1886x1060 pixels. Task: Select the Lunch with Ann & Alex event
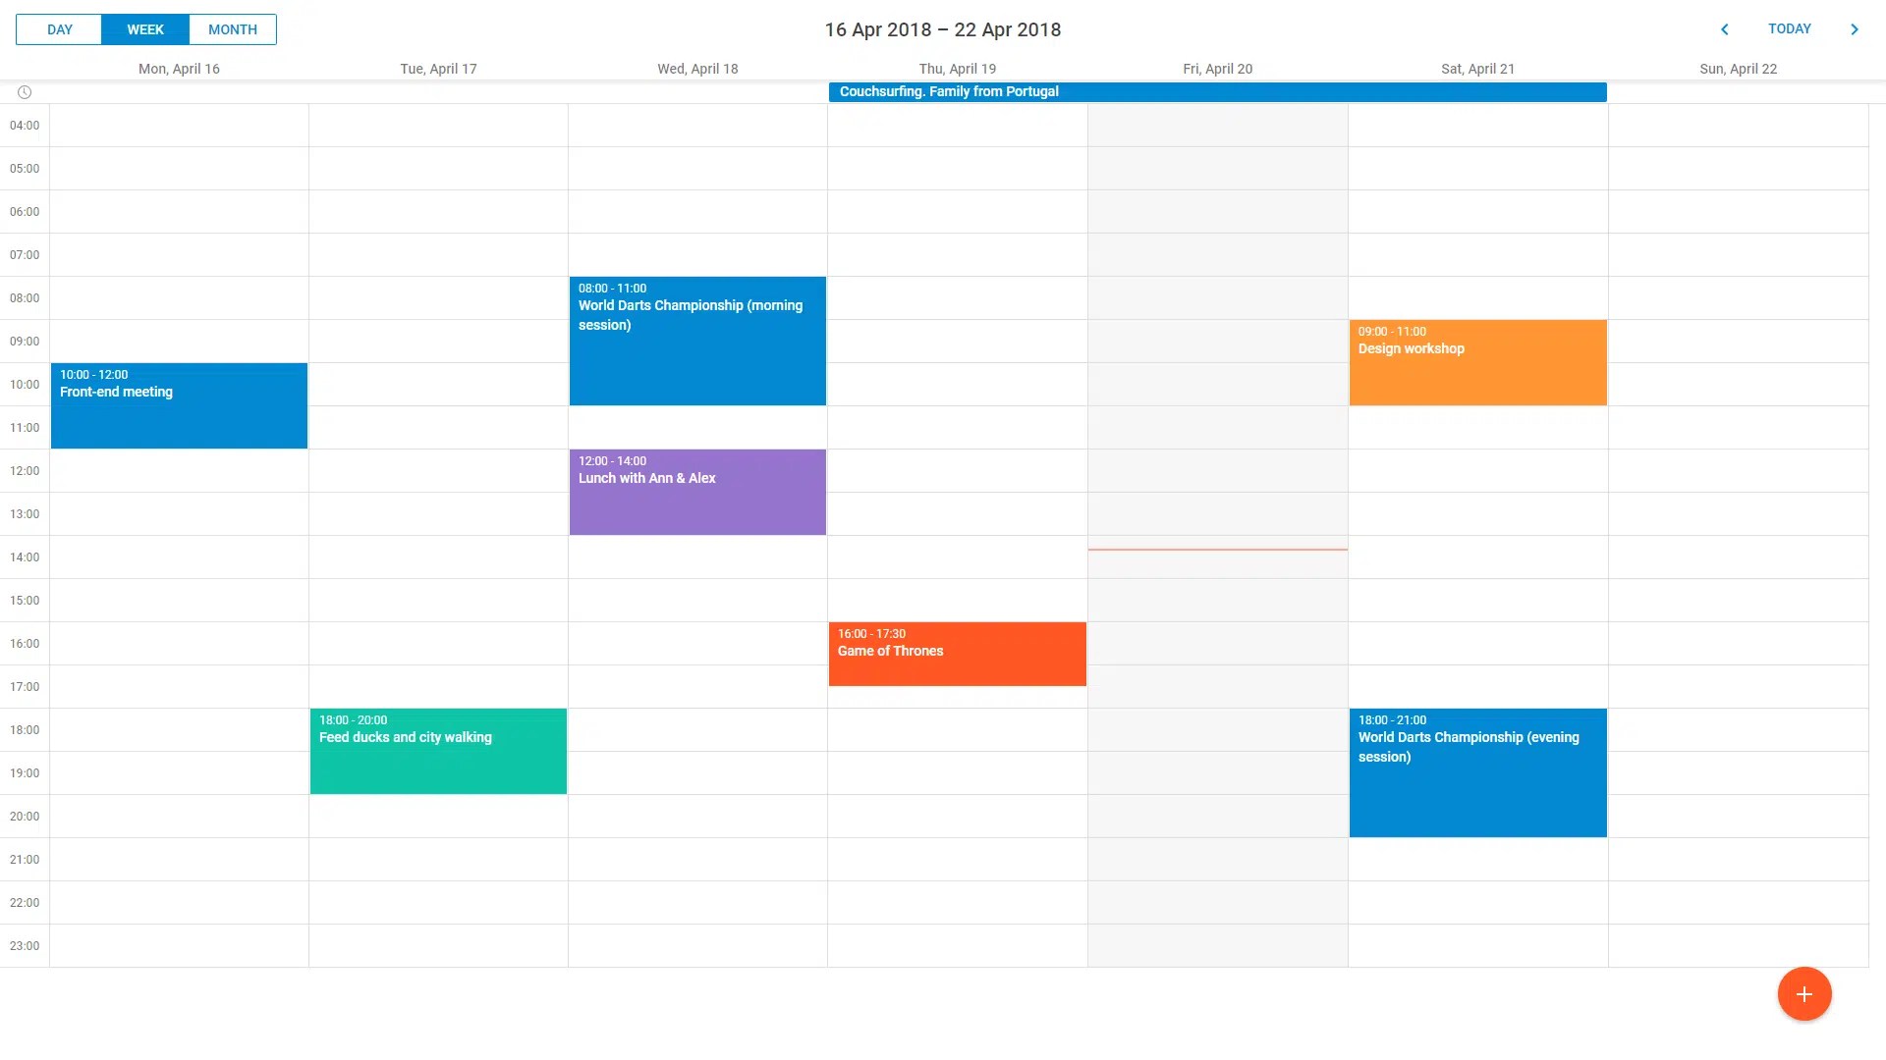point(697,493)
